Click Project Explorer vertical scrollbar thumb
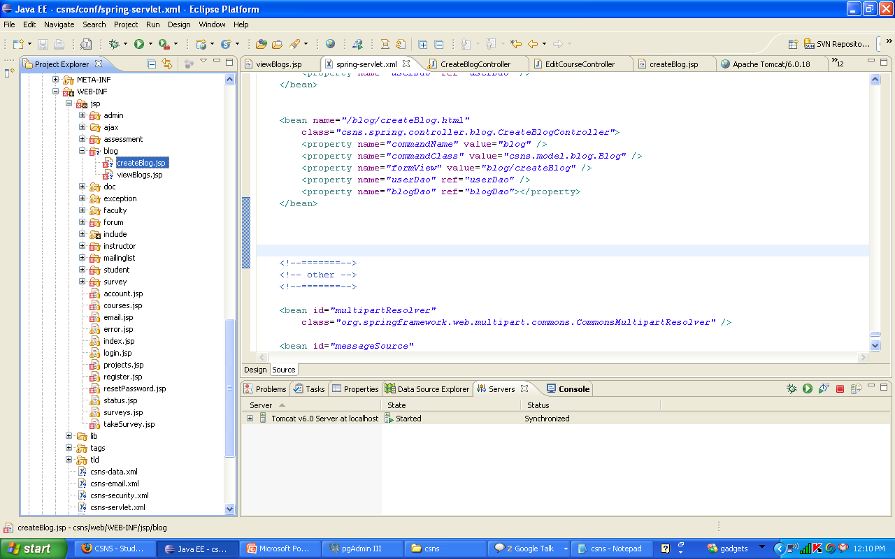 point(230,388)
